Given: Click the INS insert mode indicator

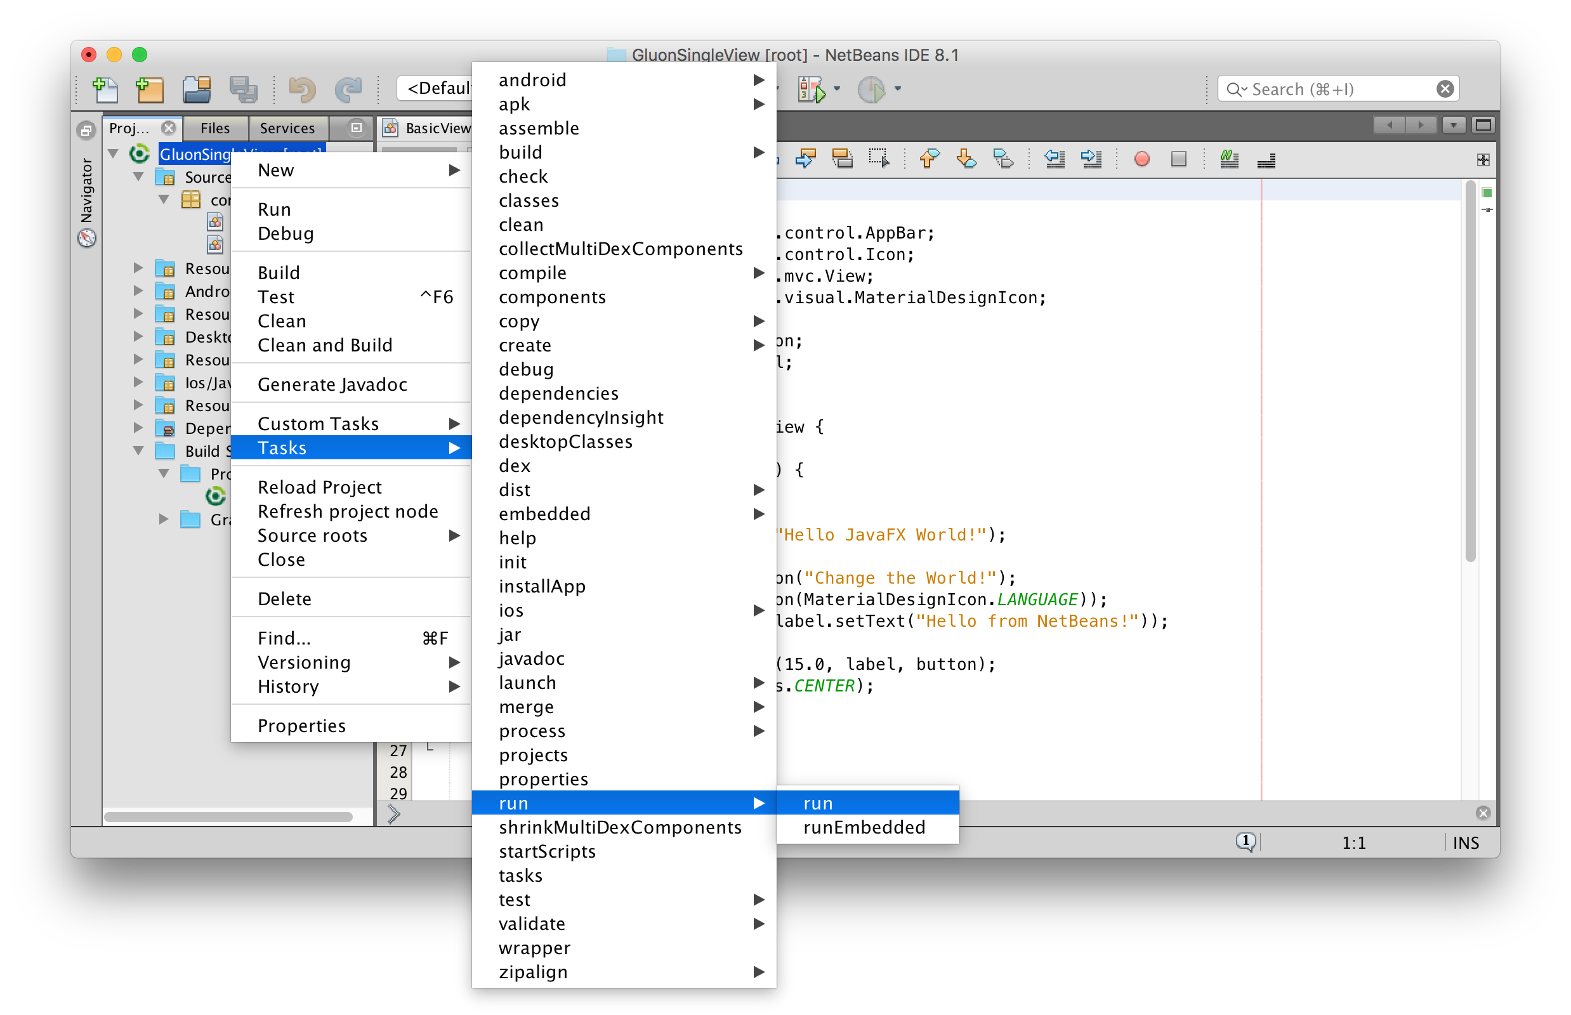Looking at the screenshot, I should 1465,842.
